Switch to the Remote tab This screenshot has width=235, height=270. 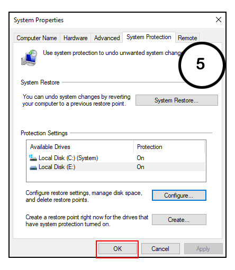[187, 38]
